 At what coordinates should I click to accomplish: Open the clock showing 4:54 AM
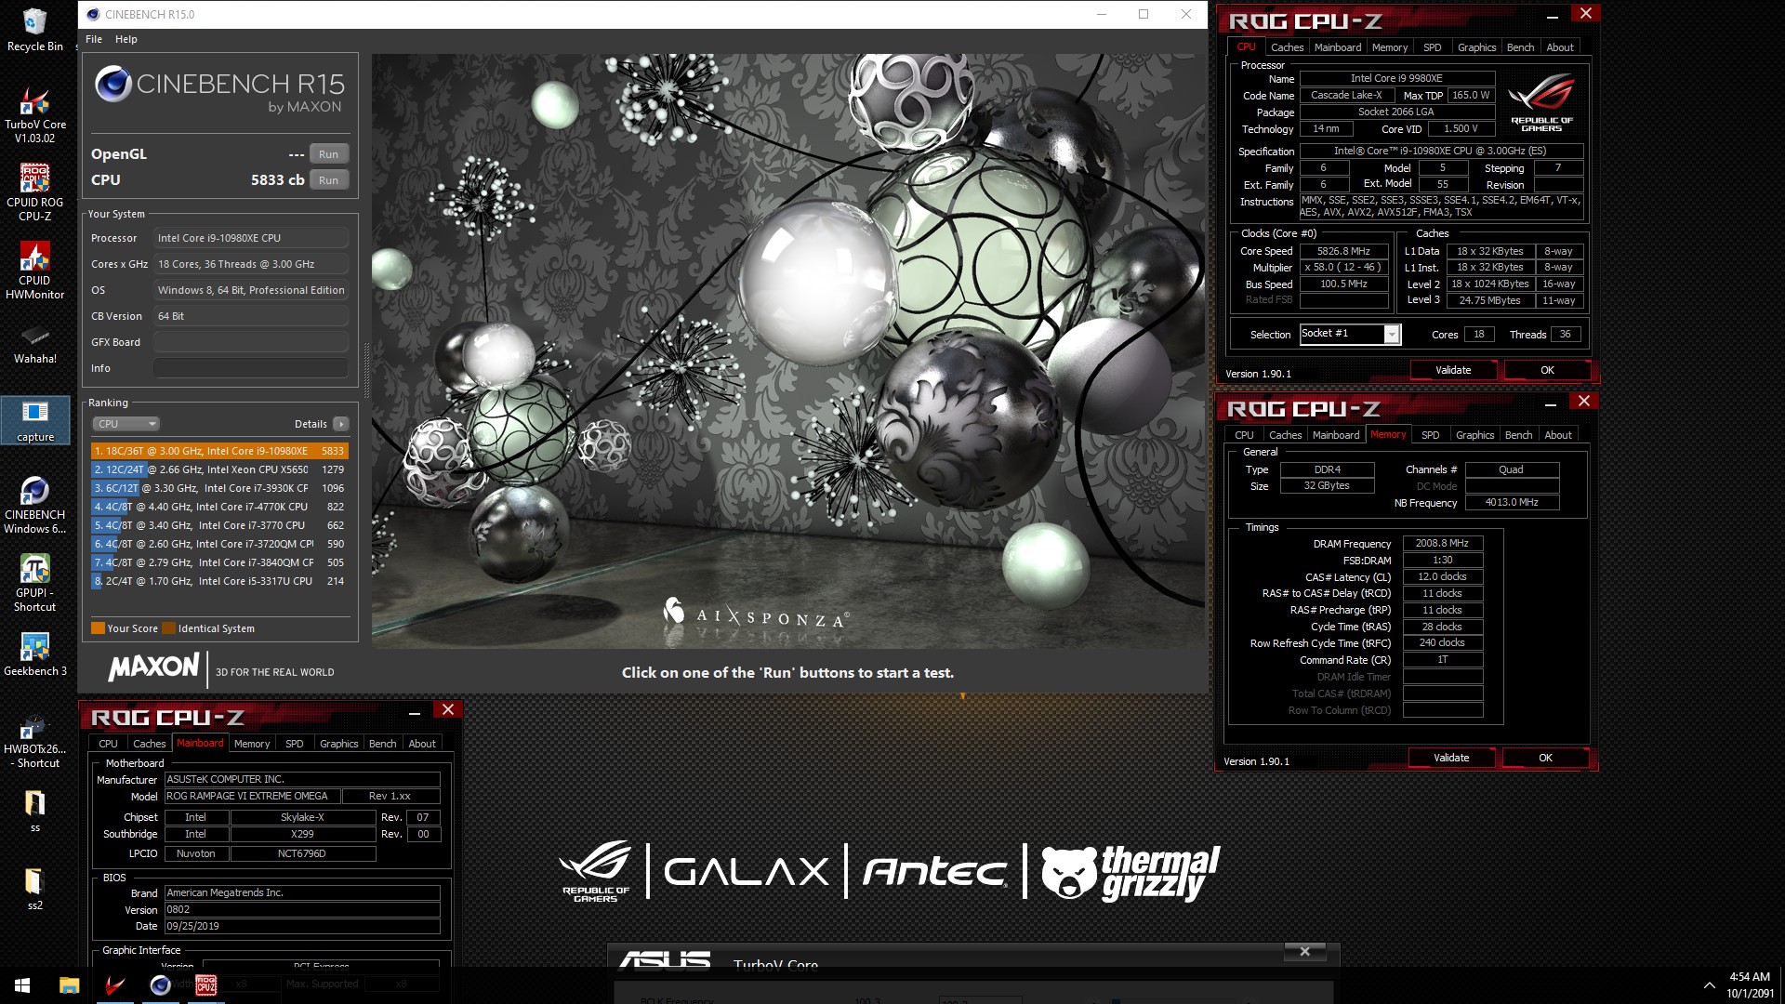click(1750, 985)
